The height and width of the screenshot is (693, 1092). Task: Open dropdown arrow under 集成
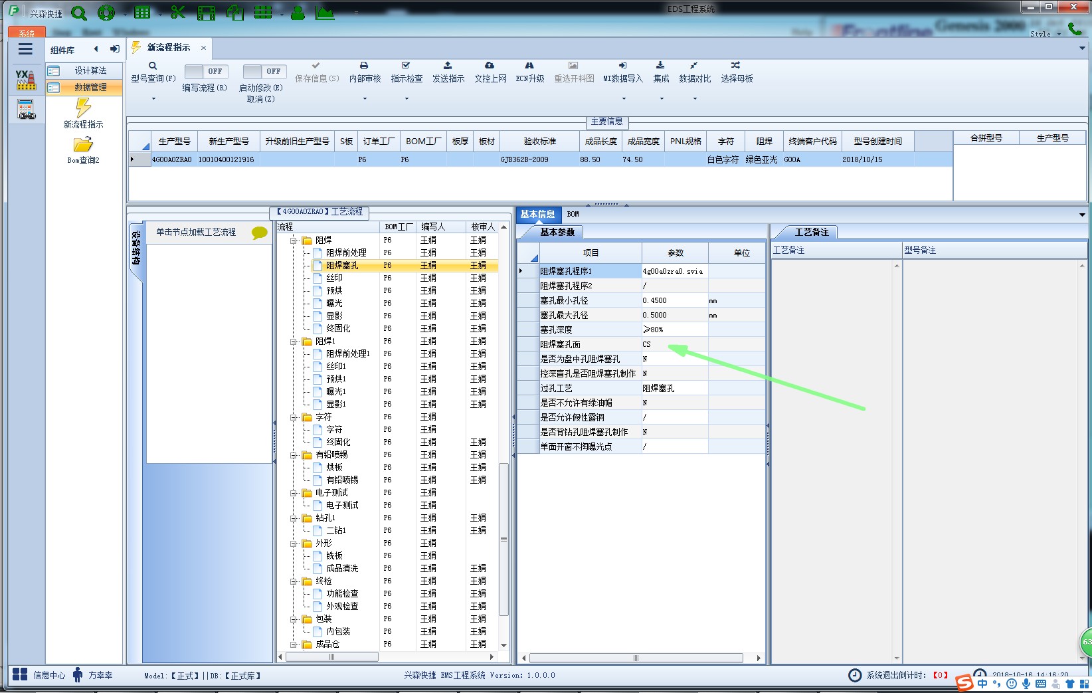[x=661, y=99]
